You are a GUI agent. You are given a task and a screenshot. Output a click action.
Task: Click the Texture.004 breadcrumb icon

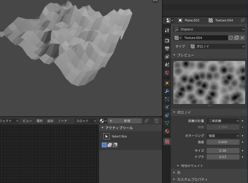(x=210, y=20)
